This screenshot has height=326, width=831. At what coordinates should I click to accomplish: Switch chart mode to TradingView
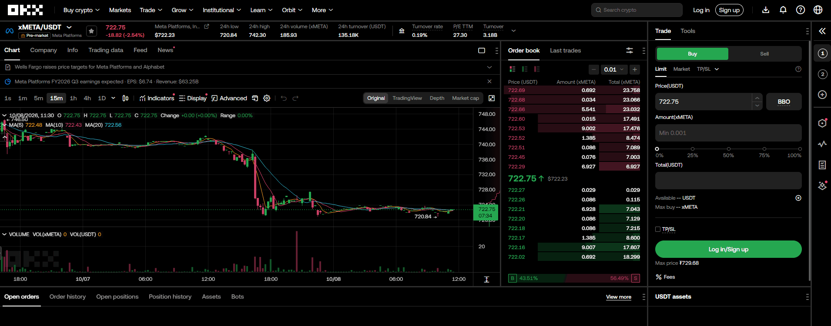[x=407, y=98]
